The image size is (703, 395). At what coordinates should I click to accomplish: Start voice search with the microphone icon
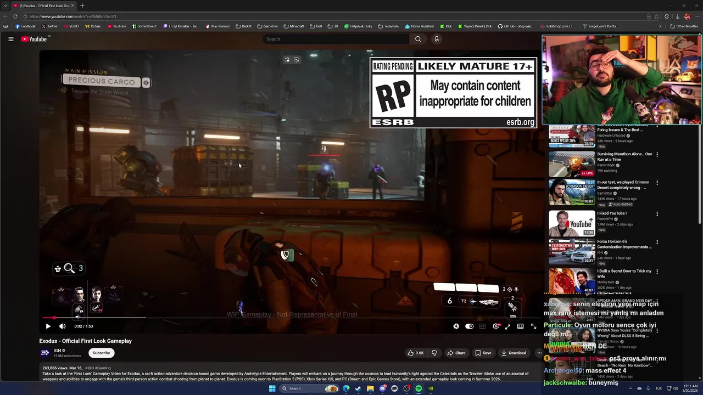click(x=437, y=39)
